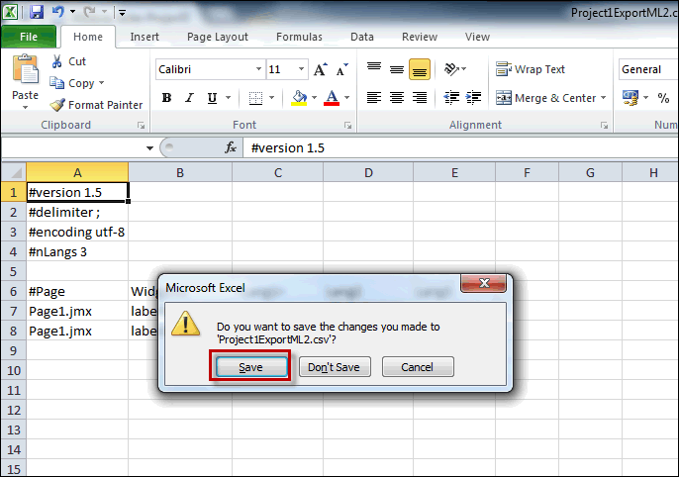The height and width of the screenshot is (477, 679).
Task: Select column A header
Action: [x=77, y=173]
